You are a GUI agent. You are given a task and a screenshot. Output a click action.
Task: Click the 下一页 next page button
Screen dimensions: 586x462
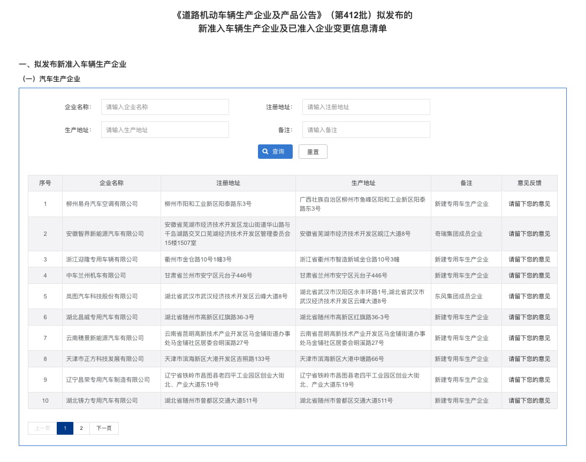[x=104, y=428]
